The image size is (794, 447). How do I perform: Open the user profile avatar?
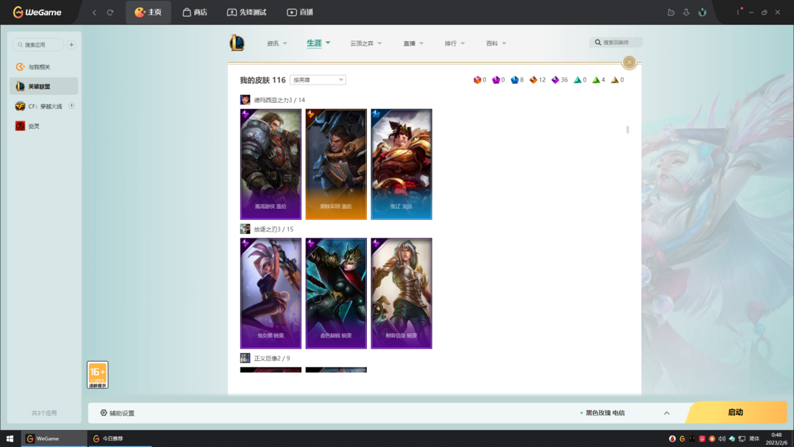click(702, 12)
